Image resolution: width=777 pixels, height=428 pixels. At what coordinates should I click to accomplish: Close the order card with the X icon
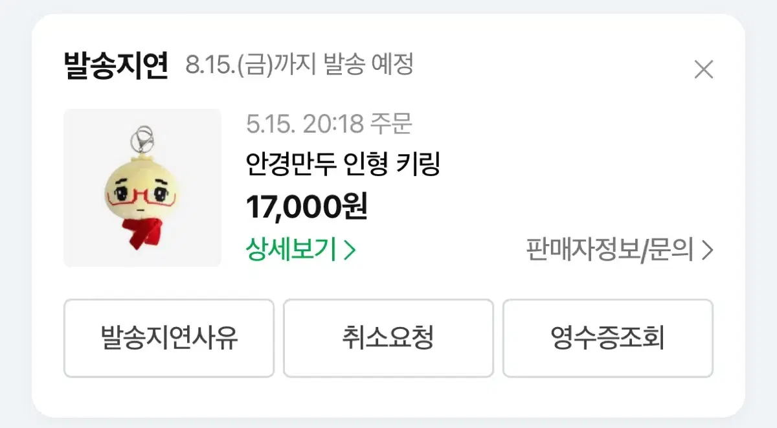tap(703, 69)
